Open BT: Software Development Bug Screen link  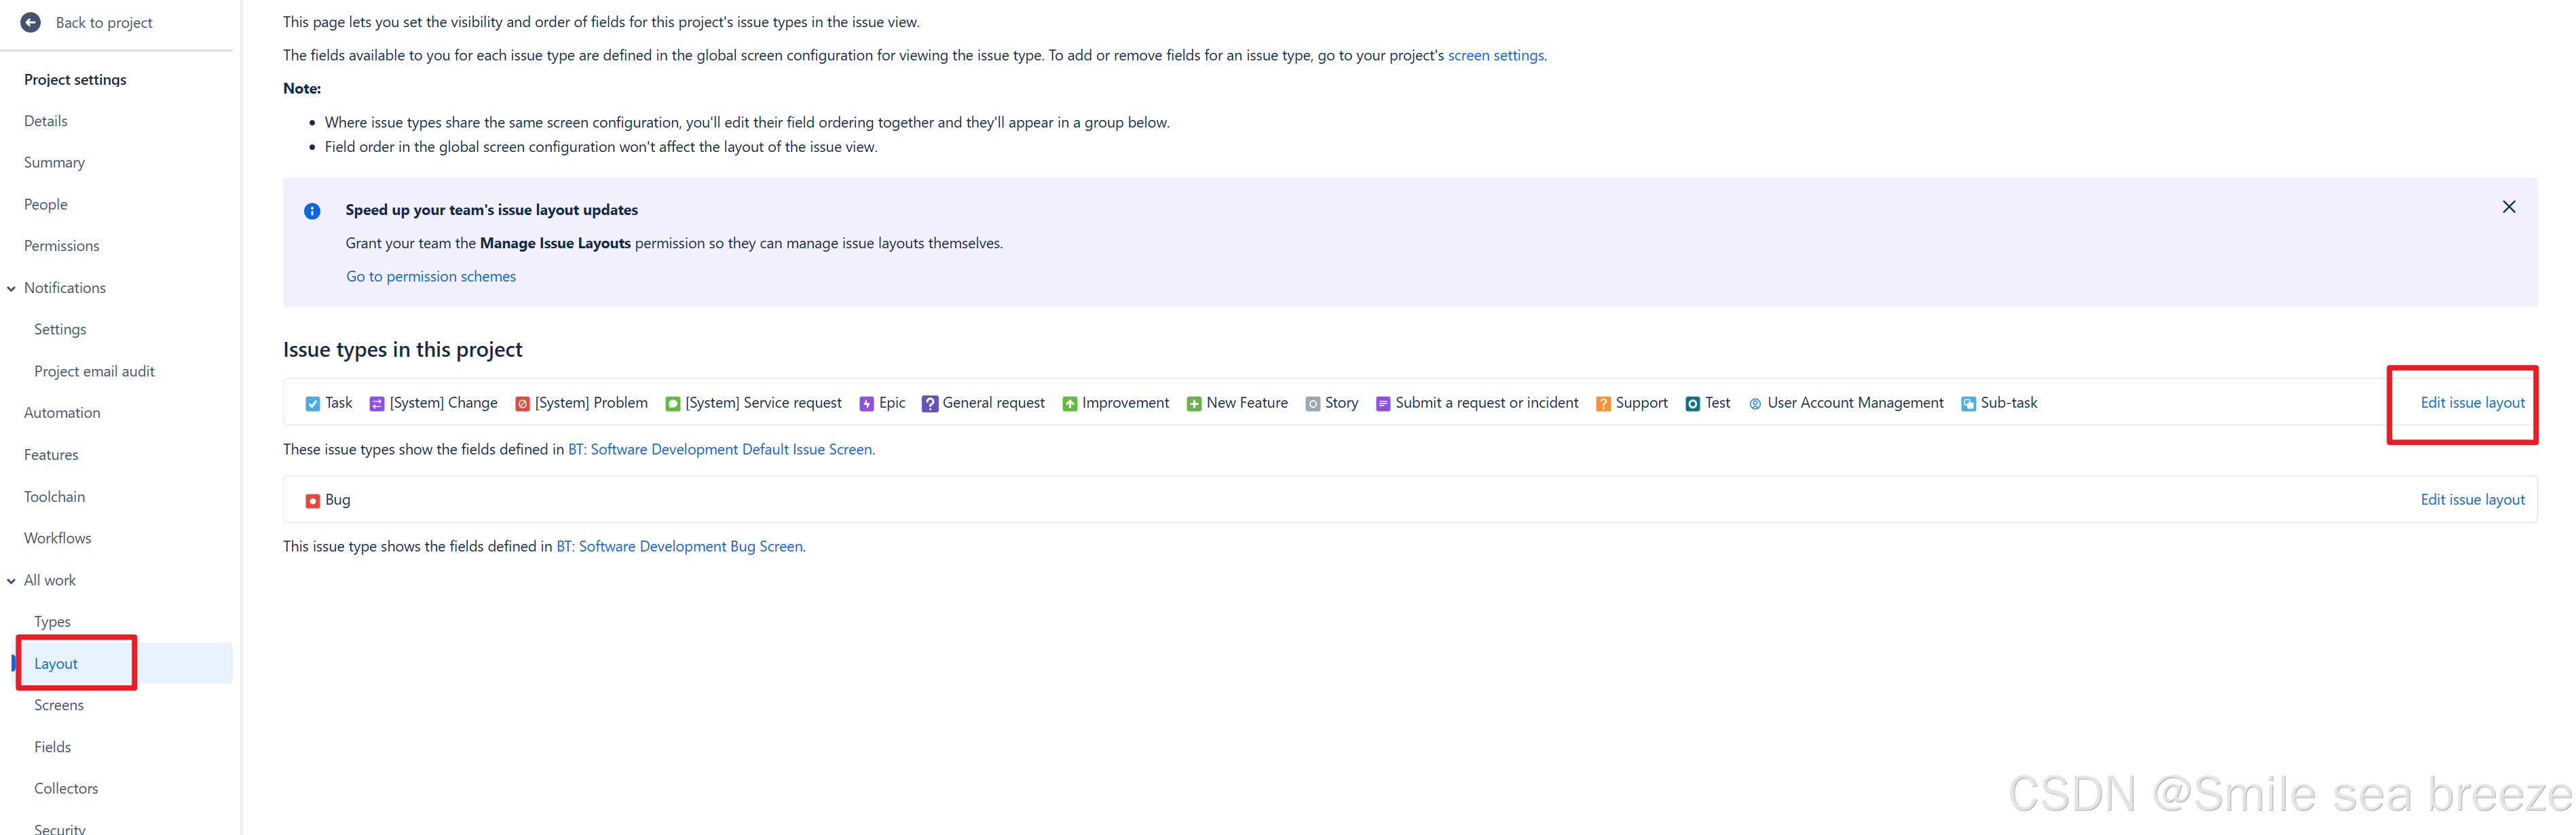click(x=679, y=546)
